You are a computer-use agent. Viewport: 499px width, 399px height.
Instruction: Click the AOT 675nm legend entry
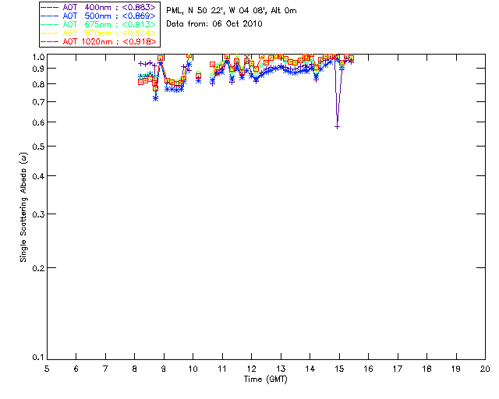(x=98, y=24)
